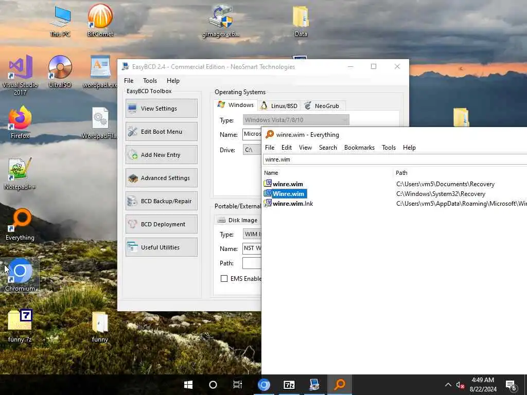Open BCD Deployment in EasyBCD
Viewport: 527px width, 395px height.
[x=161, y=224]
